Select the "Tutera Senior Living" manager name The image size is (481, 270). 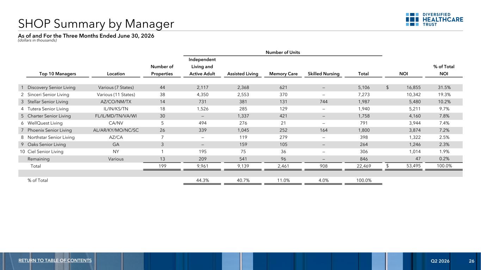coord(48,108)
